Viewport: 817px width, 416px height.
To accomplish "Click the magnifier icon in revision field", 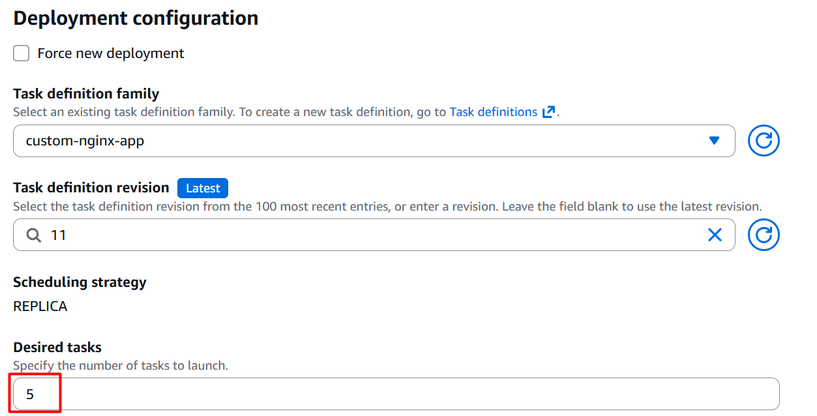I will 33,235.
